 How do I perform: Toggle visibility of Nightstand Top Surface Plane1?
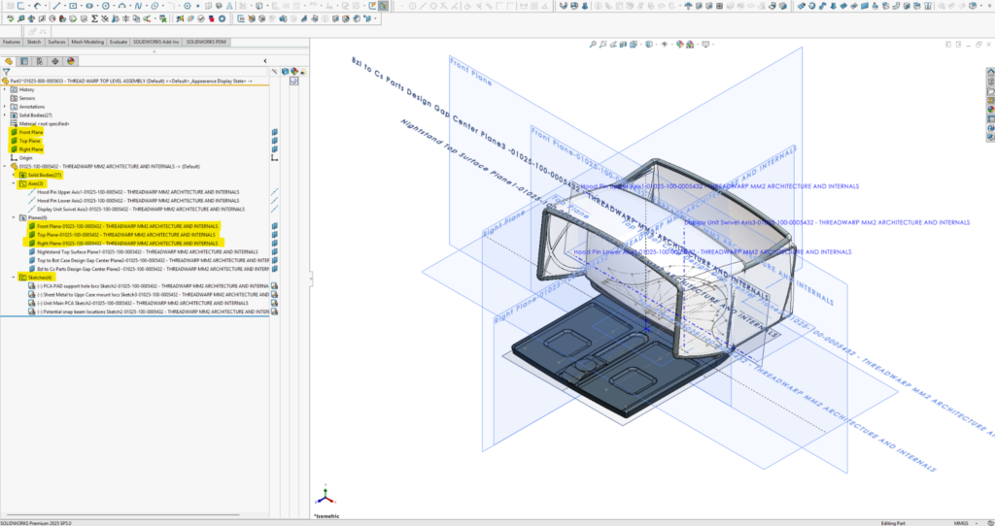(275, 251)
